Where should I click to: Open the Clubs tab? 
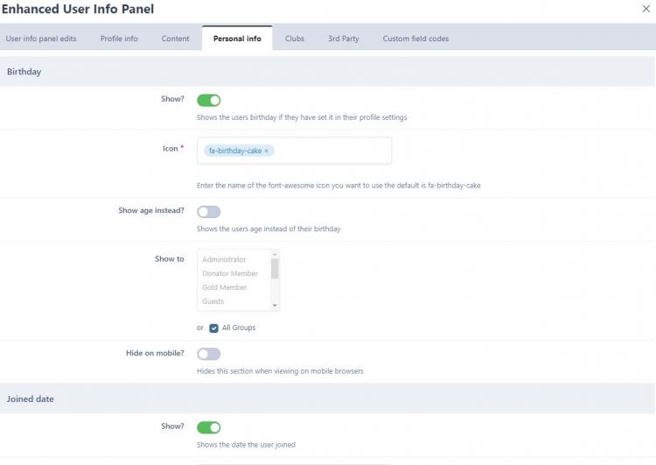pos(295,39)
